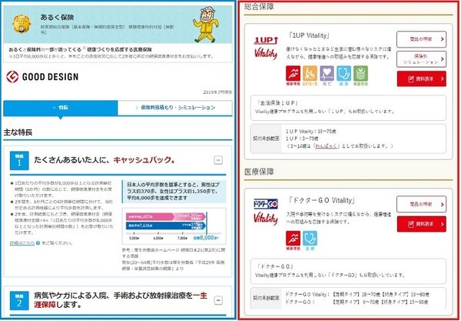This screenshot has height=321, width=461.
Task: Click the red 資料請求 button for ドクターGO Vitality
Action: pyautogui.click(x=421, y=224)
